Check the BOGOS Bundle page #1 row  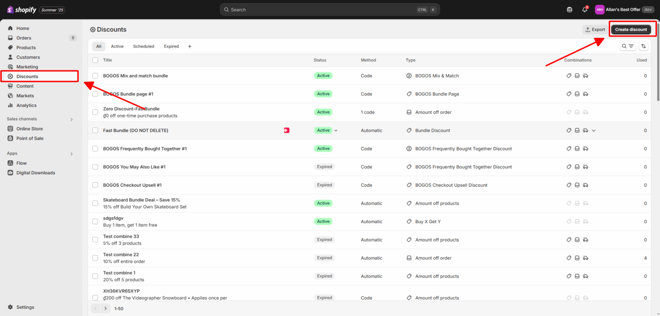tap(95, 94)
